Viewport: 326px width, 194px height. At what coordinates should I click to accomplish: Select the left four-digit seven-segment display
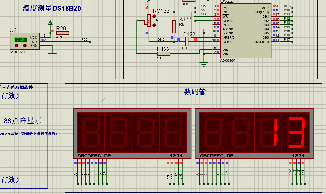click(132, 134)
